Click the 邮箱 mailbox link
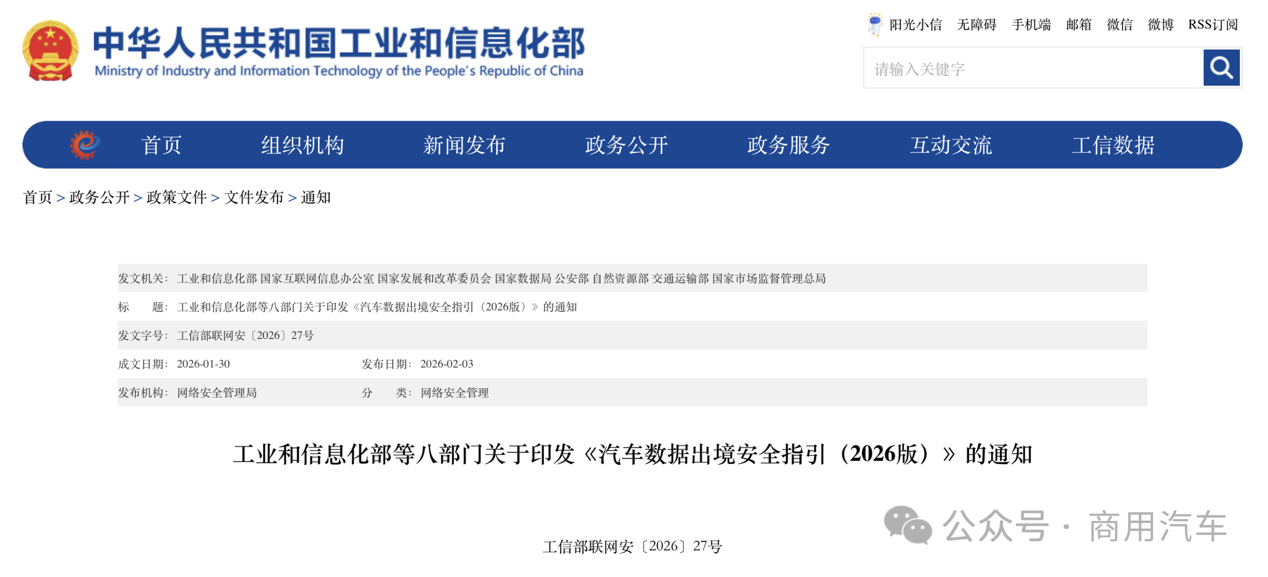1268x577 pixels. 1078,24
